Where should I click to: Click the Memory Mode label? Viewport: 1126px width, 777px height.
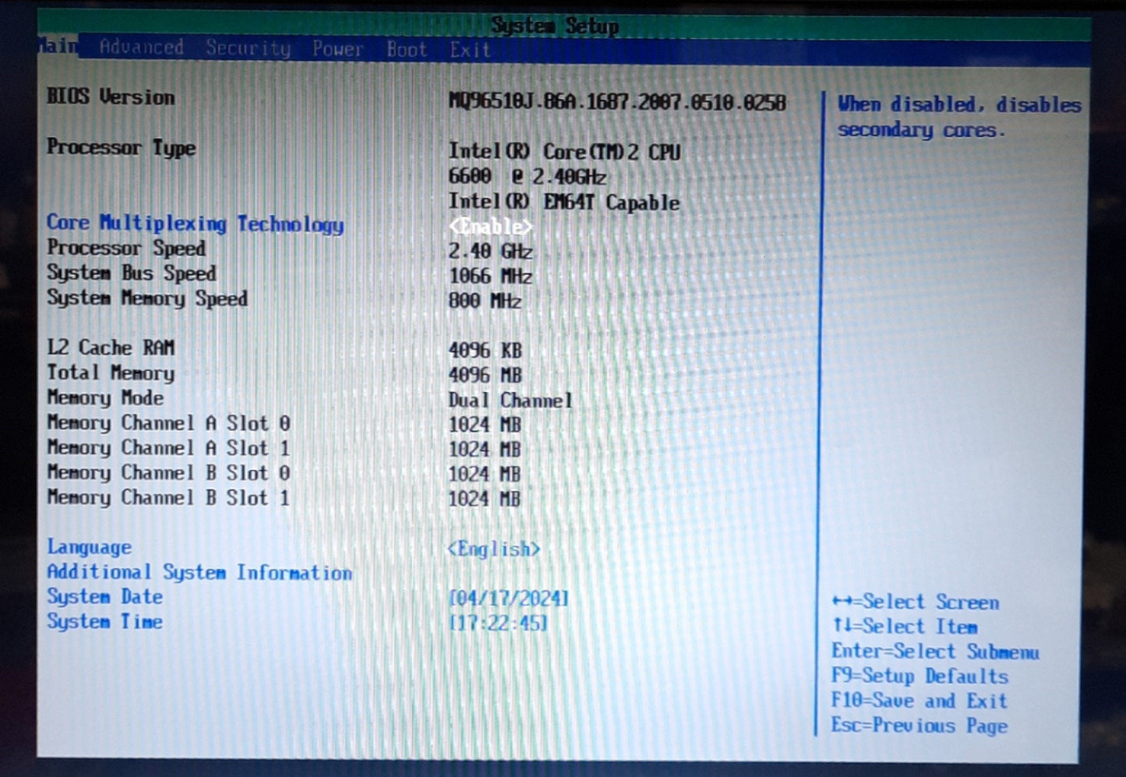click(x=105, y=397)
